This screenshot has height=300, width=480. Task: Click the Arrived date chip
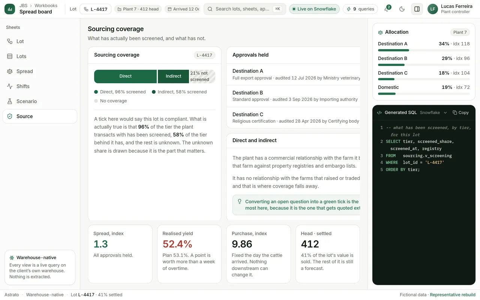click(182, 9)
